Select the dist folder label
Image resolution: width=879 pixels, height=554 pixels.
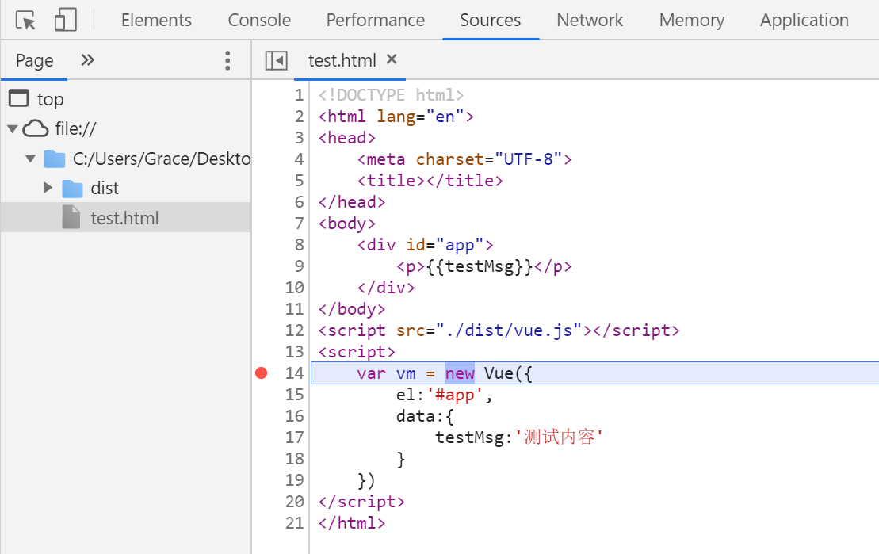[105, 189]
